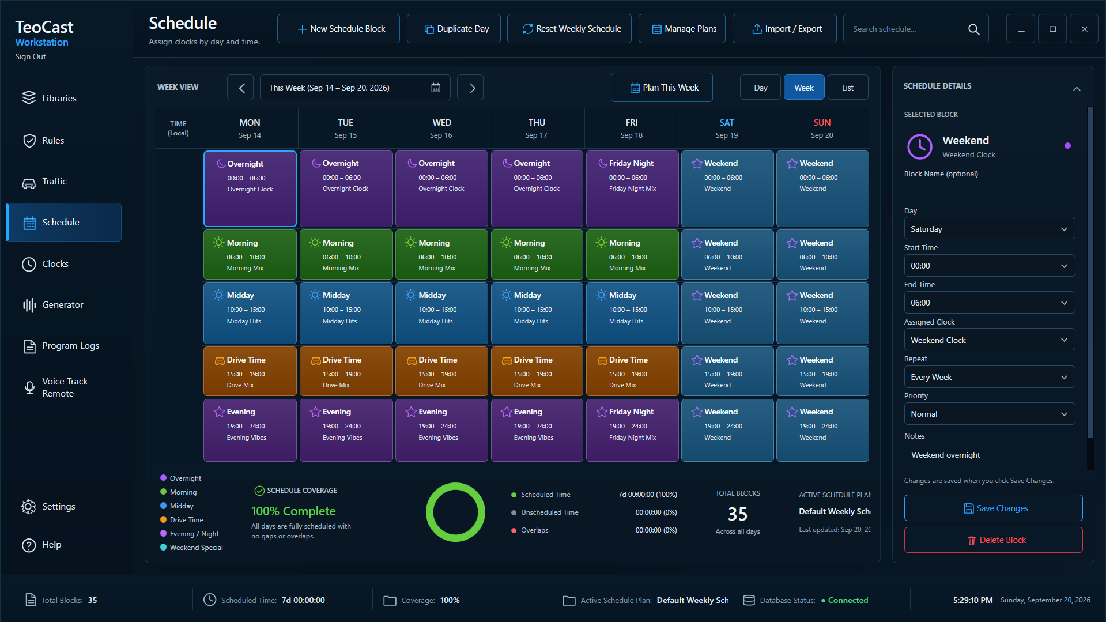The width and height of the screenshot is (1106, 622).
Task: Click the Weekend clock icon in details
Action: pyautogui.click(x=919, y=146)
